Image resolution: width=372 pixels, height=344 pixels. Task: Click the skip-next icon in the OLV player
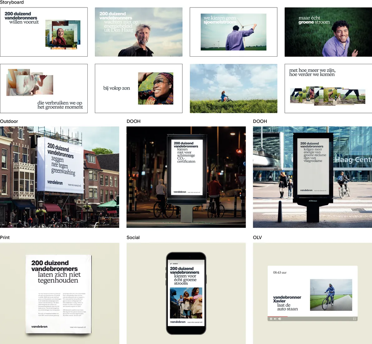point(275,319)
